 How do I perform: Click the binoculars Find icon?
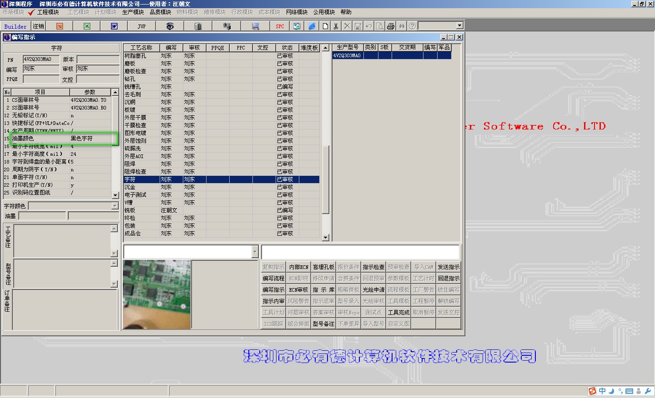click(x=402, y=26)
